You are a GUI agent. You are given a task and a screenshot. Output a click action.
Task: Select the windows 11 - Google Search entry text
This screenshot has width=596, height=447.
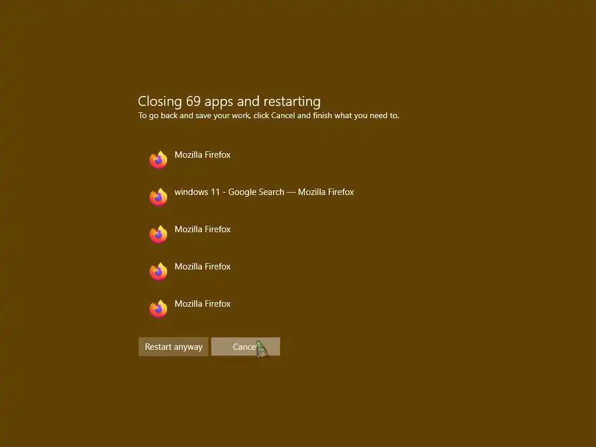pyautogui.click(x=264, y=192)
